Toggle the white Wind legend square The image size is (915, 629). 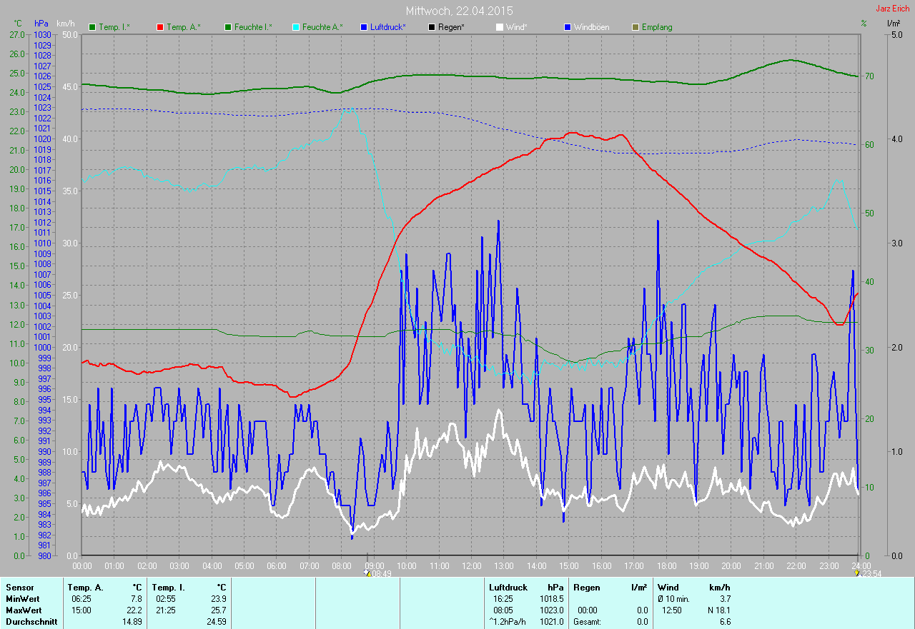(499, 27)
